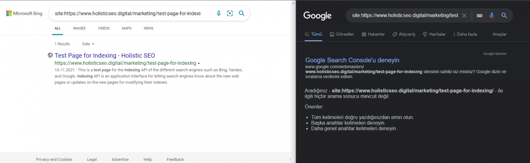Open Advertise footer link
The width and height of the screenshot is (530, 163).
[x=120, y=159]
